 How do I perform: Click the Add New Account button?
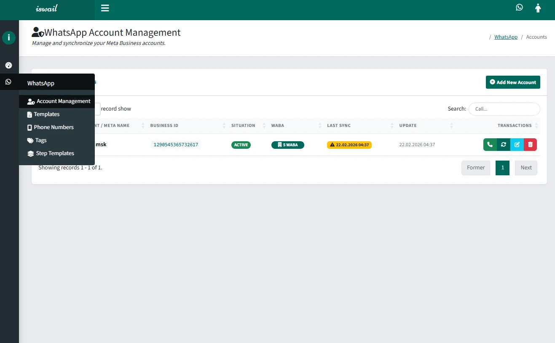point(512,82)
